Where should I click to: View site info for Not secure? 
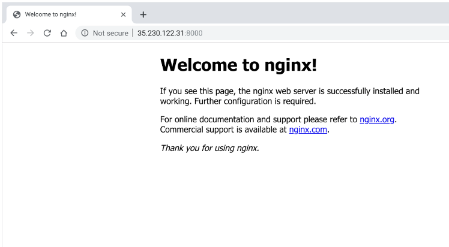[85, 33]
